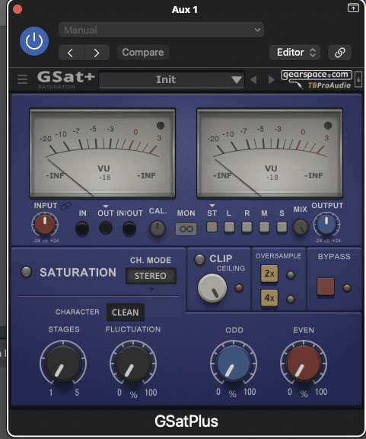The image size is (366, 439).
Task: Click the right VU meter peak LED
Action: [328, 126]
